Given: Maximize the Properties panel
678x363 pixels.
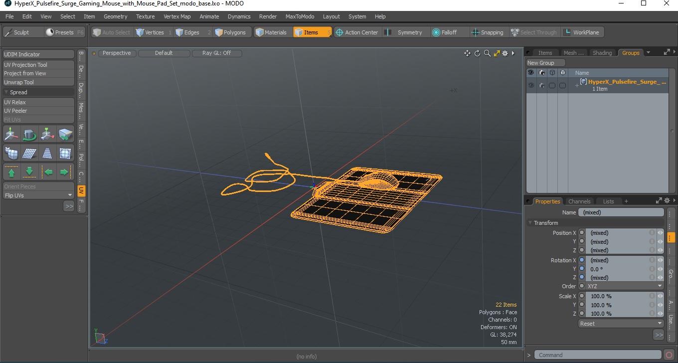Looking at the screenshot, I should (660, 200).
